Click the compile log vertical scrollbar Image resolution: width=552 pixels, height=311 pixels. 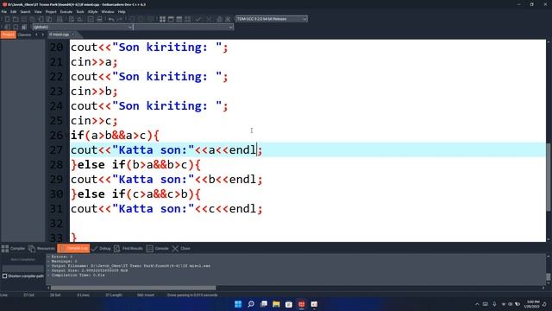tap(549, 270)
